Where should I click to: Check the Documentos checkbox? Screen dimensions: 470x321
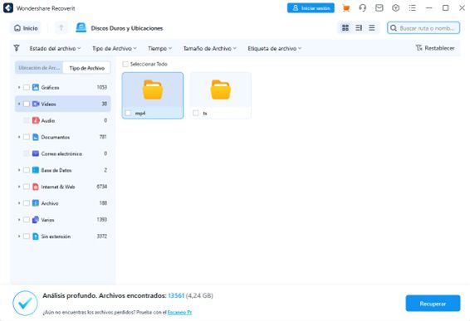(x=27, y=137)
